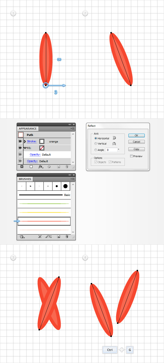164x363 pixels.
Task: Click Remove Brush Stroke icon
Action: point(40,237)
